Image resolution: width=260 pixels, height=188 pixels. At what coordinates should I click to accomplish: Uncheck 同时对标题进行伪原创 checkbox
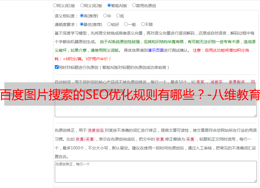pos(57,67)
